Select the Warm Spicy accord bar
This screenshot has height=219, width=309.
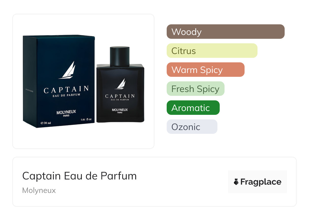pos(205,70)
